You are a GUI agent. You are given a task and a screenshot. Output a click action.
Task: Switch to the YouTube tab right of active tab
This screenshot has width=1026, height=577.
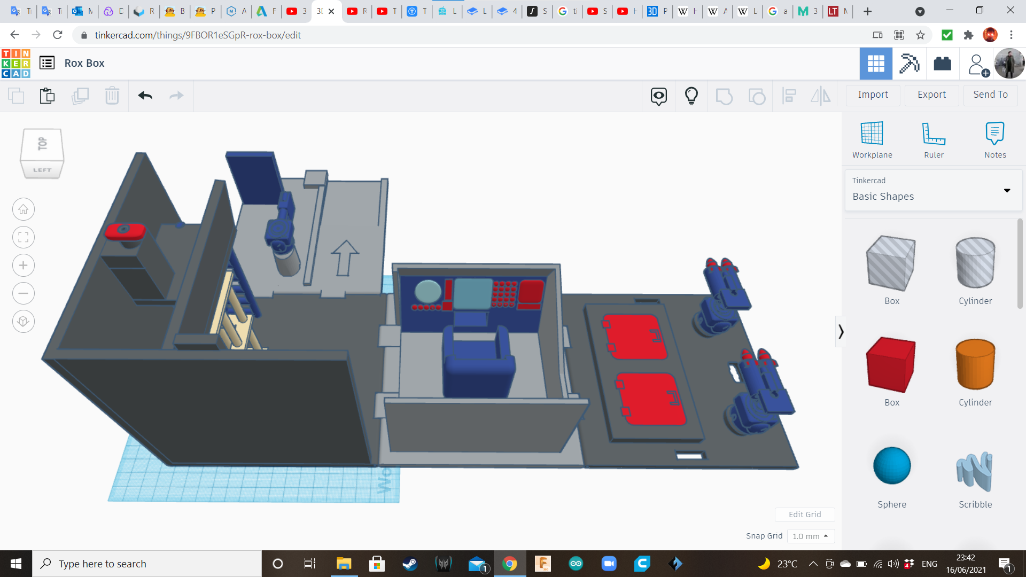pos(357,11)
